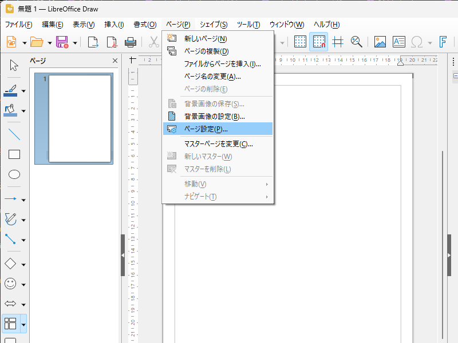Expand the Basic Shapes dropdown arrow
Viewport: 458px width, 343px height.
[23, 265]
